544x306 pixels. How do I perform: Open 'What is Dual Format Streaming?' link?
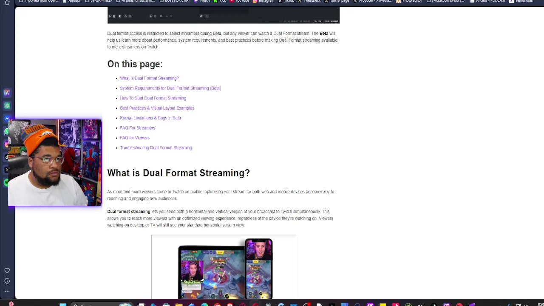(149, 78)
